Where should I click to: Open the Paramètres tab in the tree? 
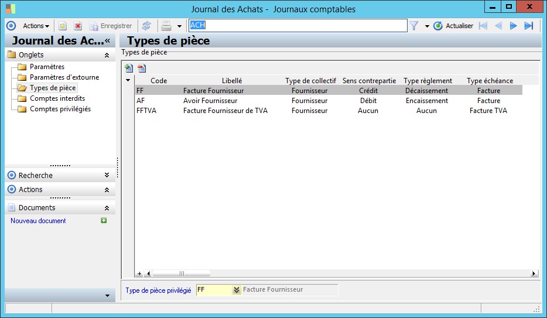(47, 67)
